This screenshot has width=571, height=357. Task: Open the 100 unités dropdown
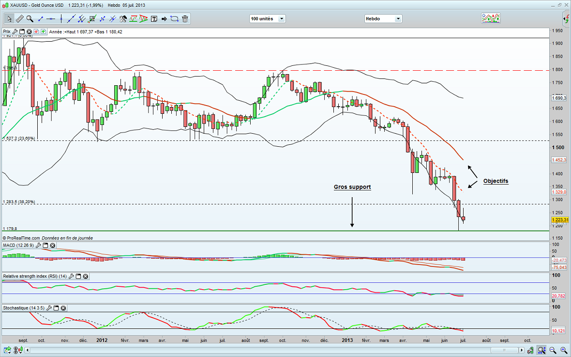click(x=267, y=19)
